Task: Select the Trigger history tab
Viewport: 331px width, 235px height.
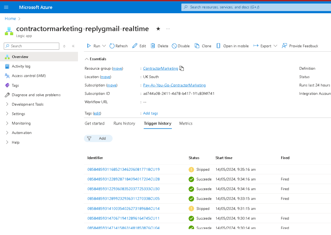Action: tap(158, 123)
